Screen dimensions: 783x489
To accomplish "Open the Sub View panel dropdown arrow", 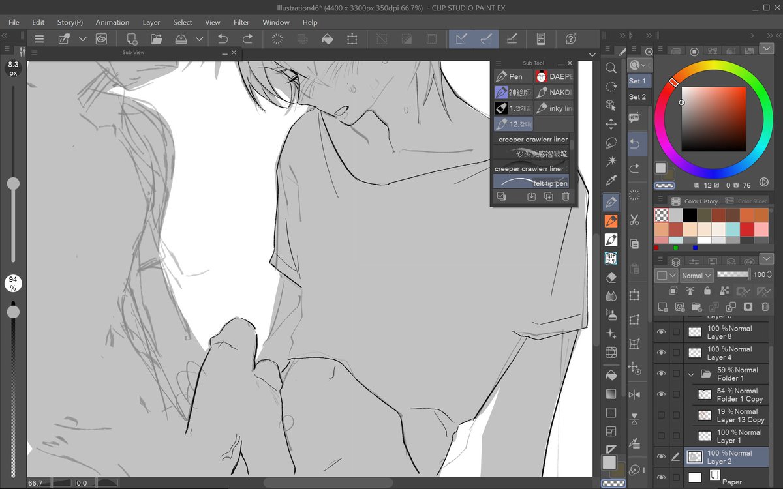I will (x=591, y=54).
